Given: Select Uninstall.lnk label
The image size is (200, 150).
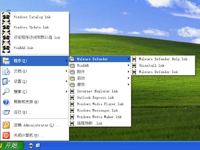Looking at the screenshot, I should [152, 65].
